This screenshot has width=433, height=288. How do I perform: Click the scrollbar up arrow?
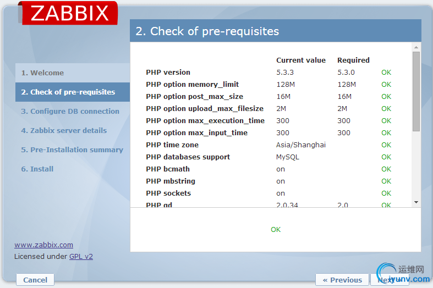pos(416,47)
